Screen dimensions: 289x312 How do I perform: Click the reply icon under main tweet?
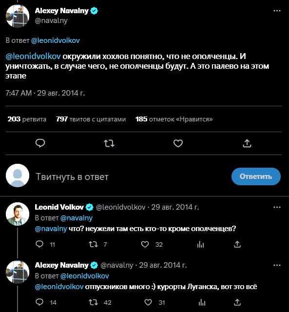40,143
